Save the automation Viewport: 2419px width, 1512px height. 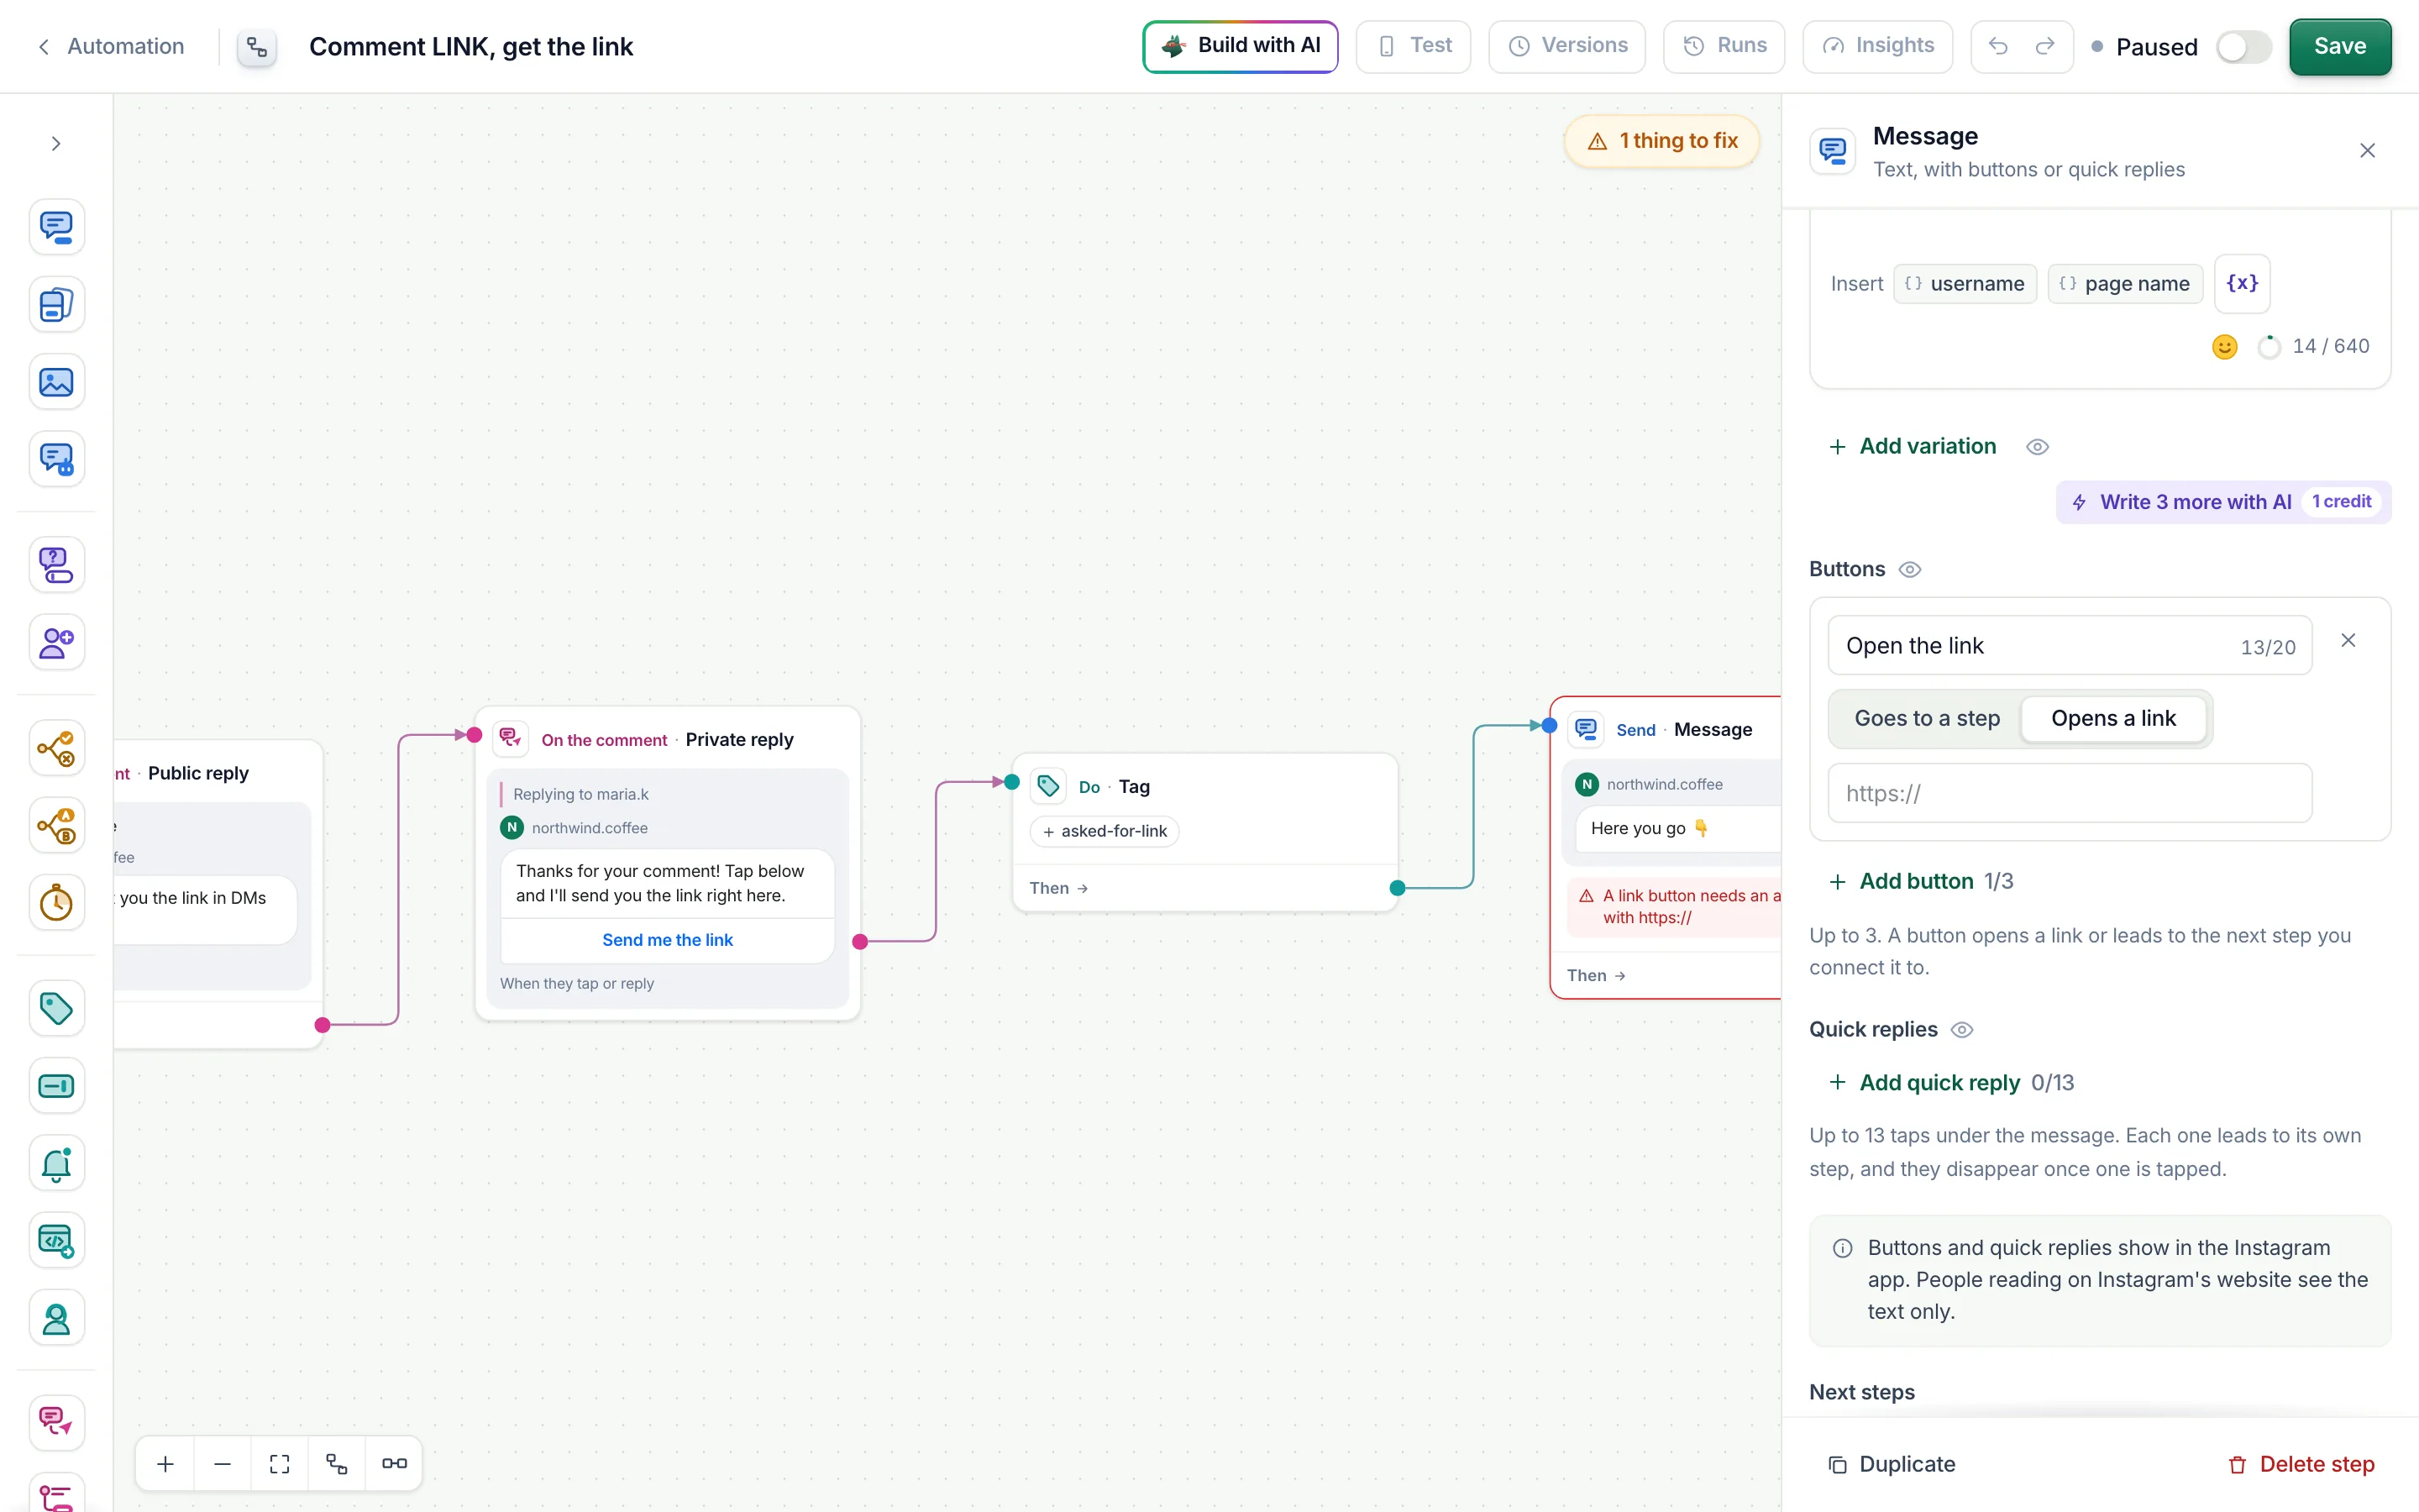tap(2339, 46)
